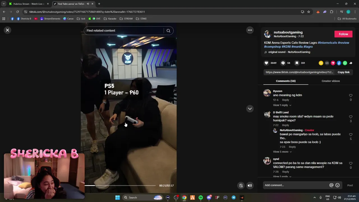Select the Comments (58) tab

point(286,81)
